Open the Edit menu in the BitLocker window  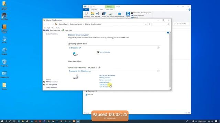coord(48,28)
